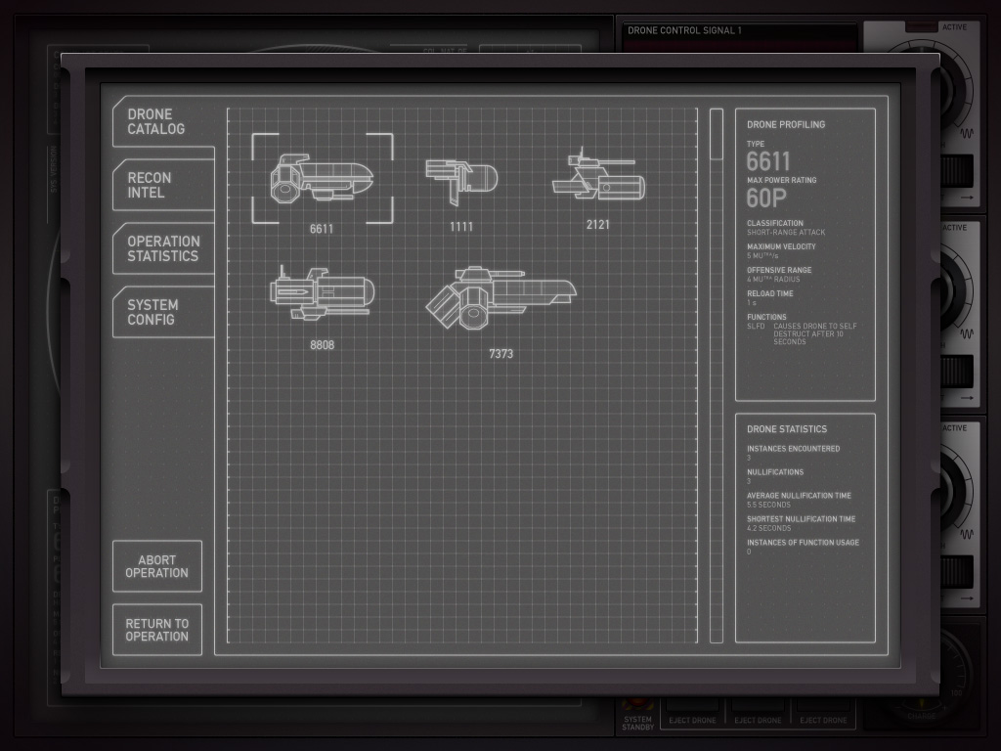This screenshot has width=1001, height=751.
Task: Select the 6611 drone icon
Action: pos(322,178)
